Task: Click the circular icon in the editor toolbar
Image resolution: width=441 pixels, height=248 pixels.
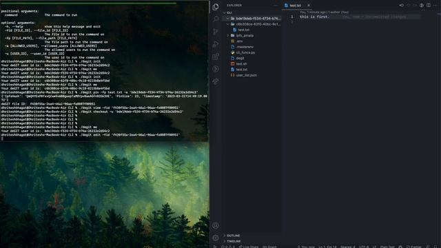Action: 422,5
